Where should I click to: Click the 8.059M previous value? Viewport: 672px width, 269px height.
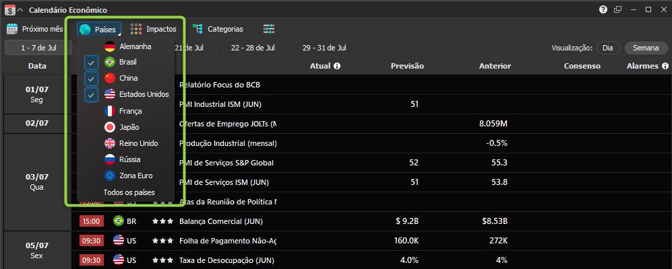[x=493, y=124]
